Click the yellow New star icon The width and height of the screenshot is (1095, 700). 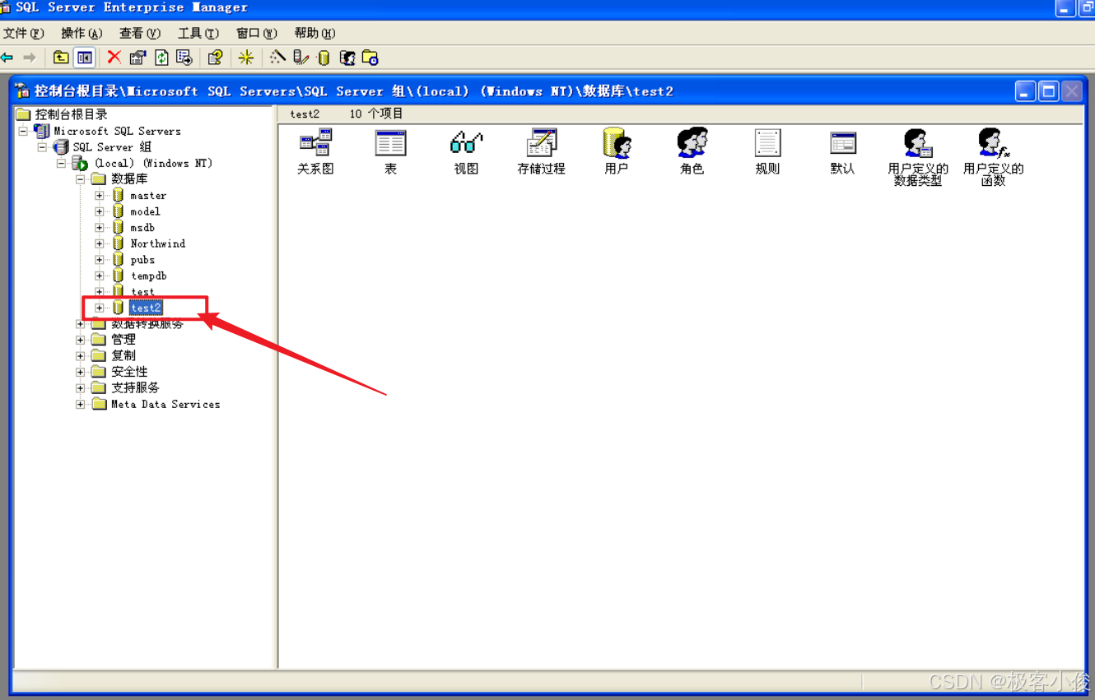[246, 58]
